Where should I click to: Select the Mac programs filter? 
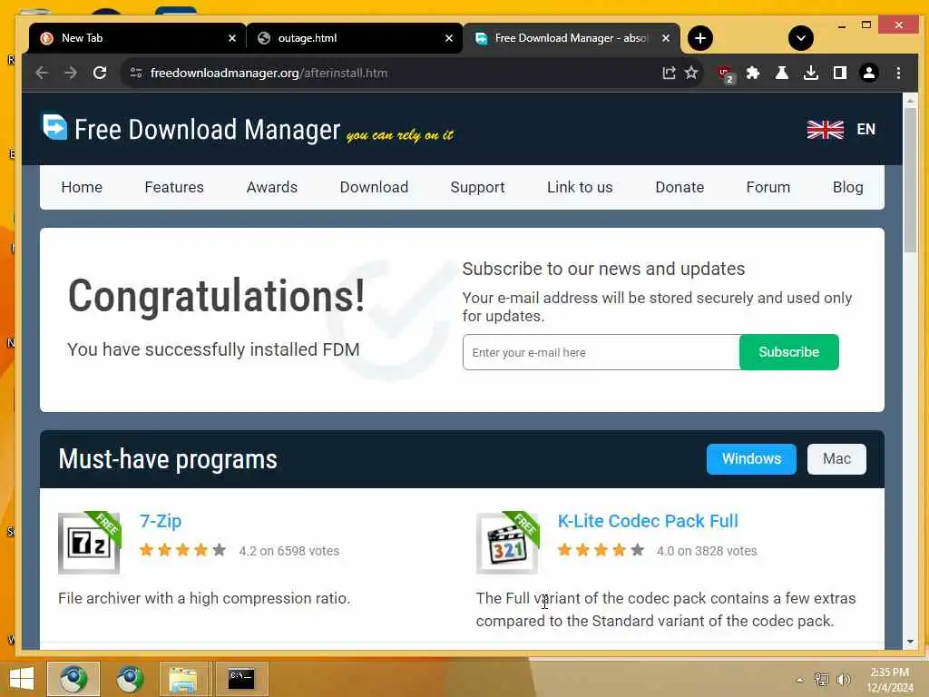coord(836,458)
